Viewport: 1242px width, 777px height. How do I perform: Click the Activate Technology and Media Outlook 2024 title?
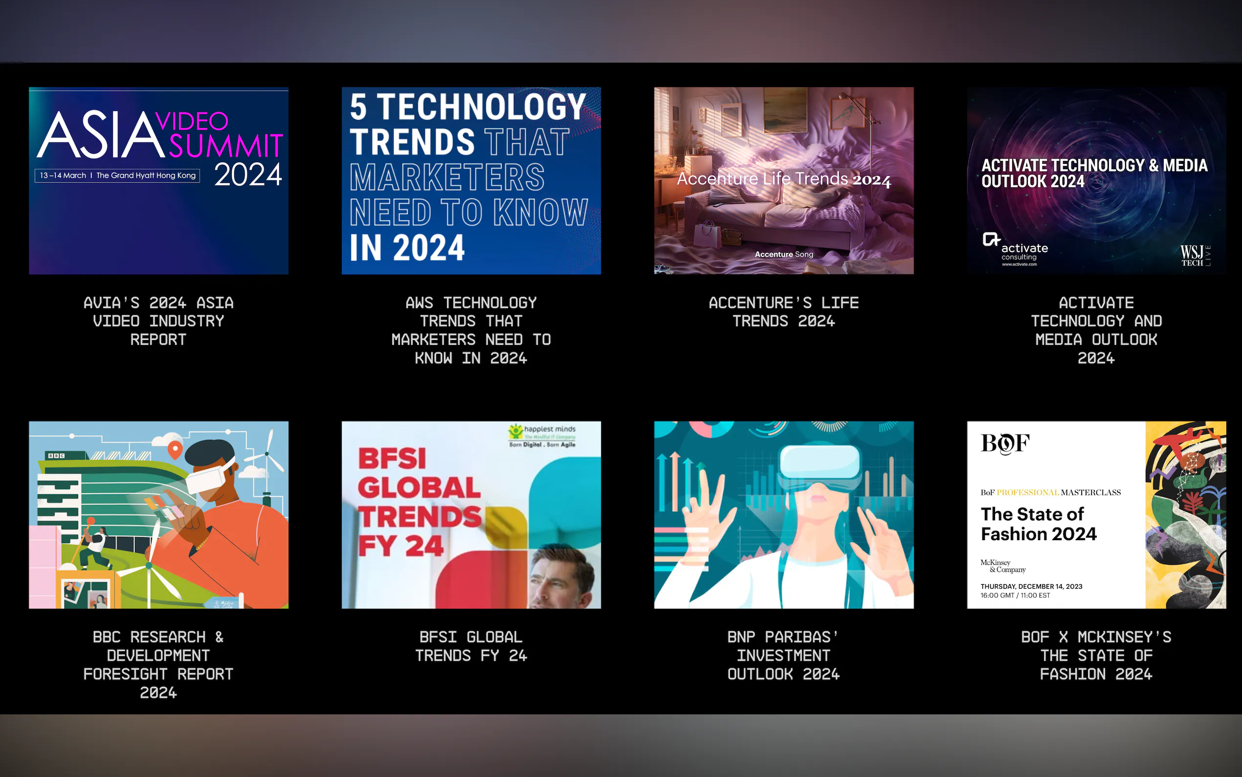(1096, 330)
